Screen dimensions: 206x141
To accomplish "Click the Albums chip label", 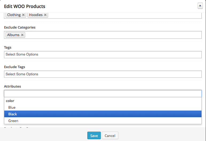I will (x=13, y=35).
